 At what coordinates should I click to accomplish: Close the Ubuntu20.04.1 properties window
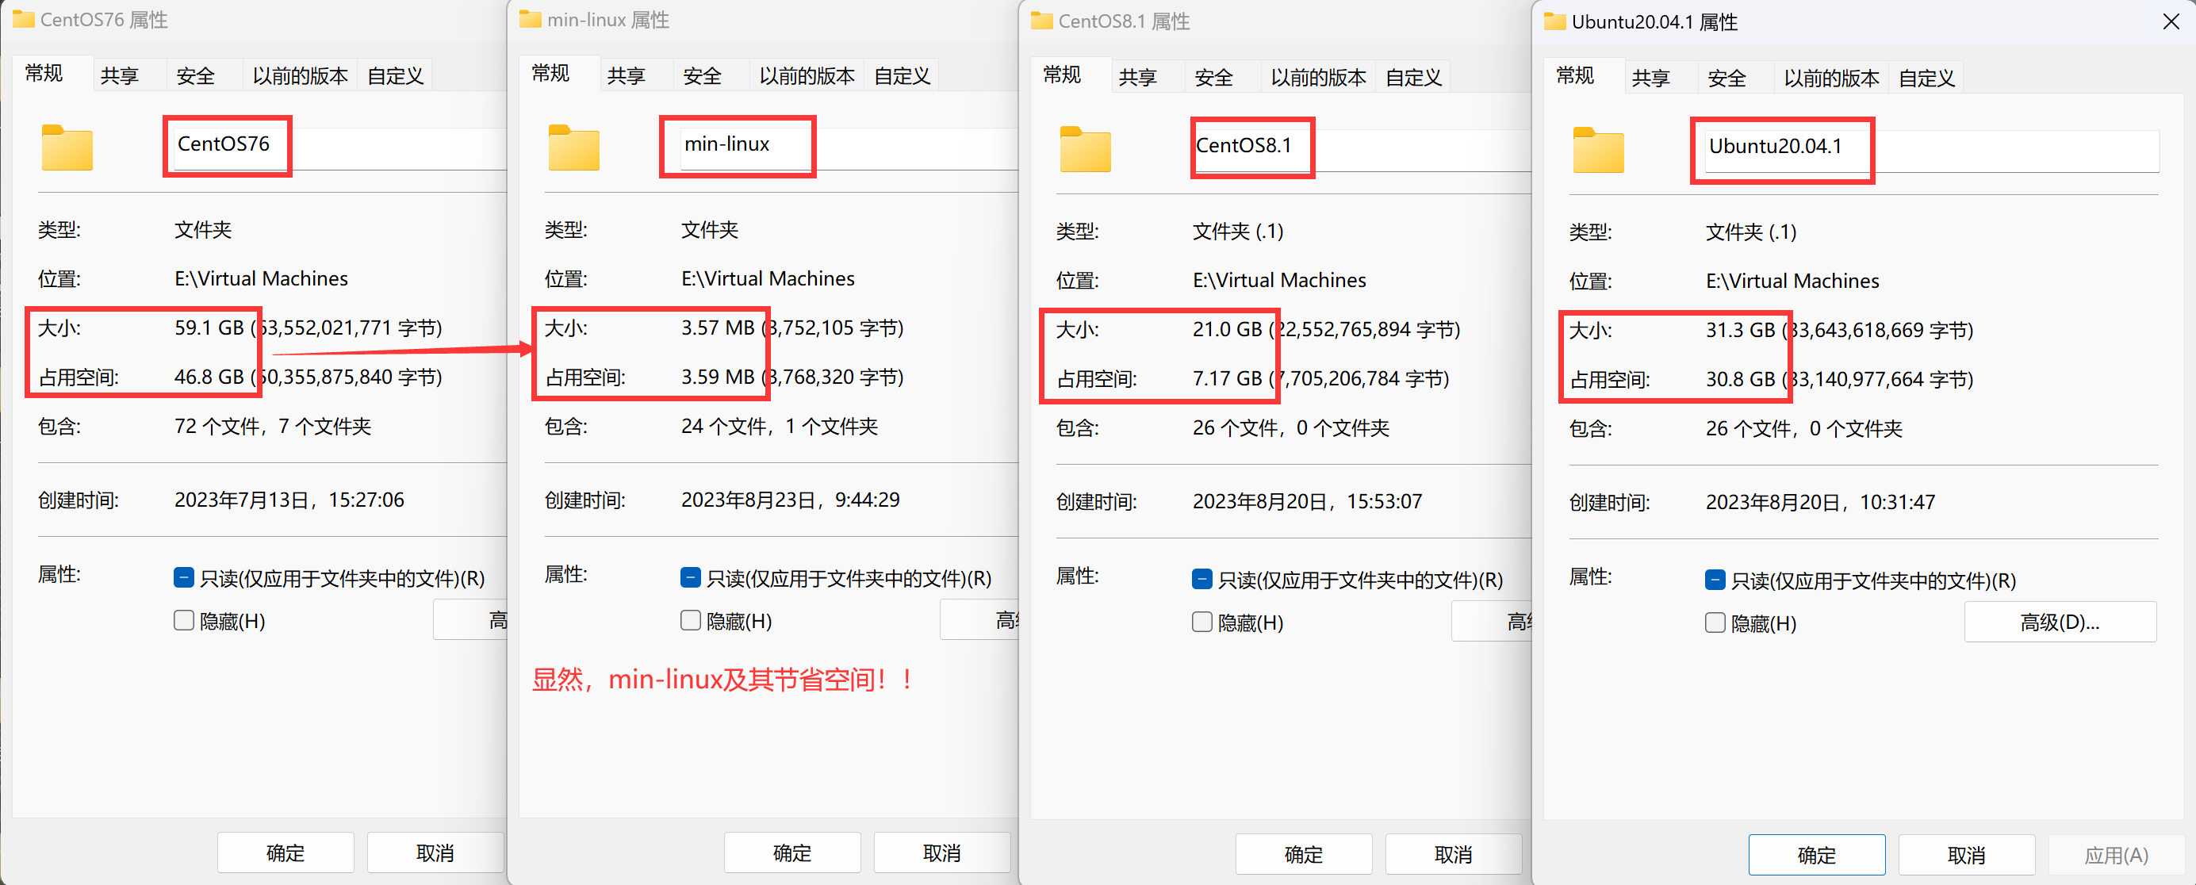click(x=2171, y=21)
